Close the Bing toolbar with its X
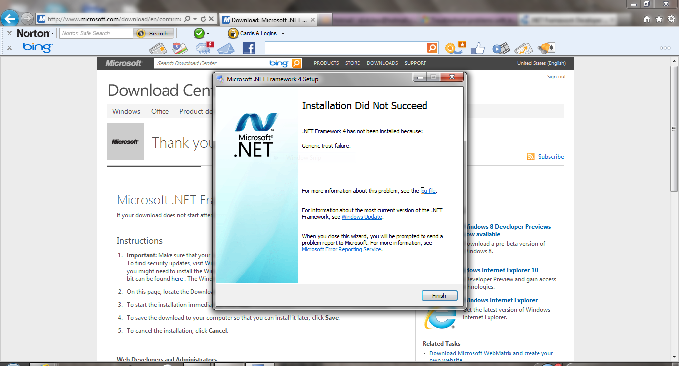Viewport: 679px width, 366px height. coord(9,48)
